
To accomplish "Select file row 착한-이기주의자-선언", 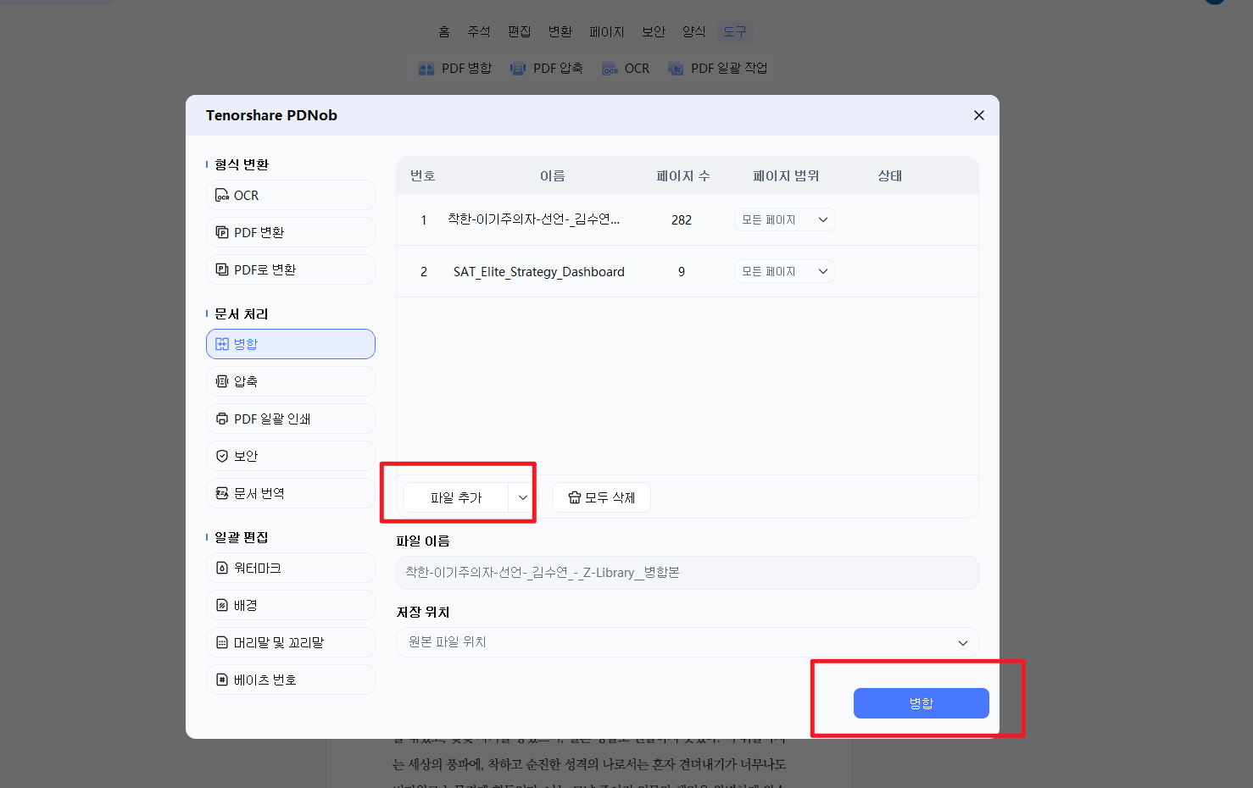I will [x=687, y=219].
